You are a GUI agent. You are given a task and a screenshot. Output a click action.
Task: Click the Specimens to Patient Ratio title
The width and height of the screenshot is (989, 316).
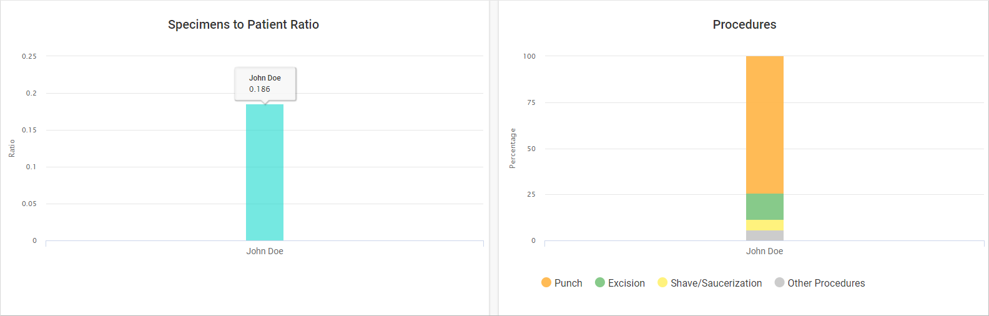[x=244, y=24]
